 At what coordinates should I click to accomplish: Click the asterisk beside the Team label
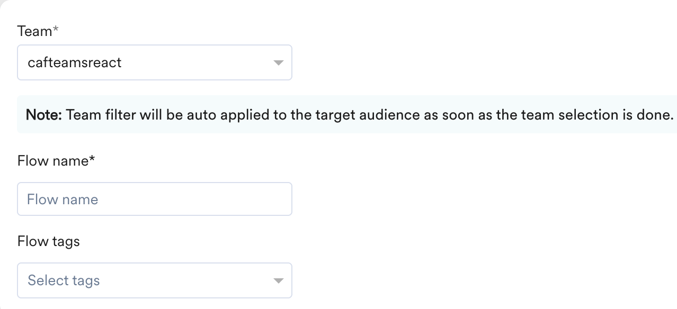pyautogui.click(x=55, y=30)
